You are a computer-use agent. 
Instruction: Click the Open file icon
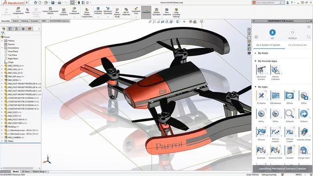click(46, 2)
